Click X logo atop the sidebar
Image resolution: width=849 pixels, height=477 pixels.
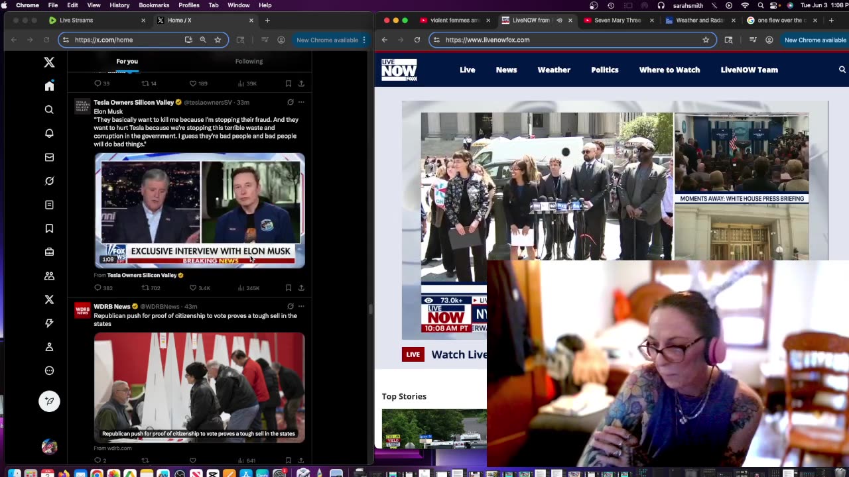49,62
